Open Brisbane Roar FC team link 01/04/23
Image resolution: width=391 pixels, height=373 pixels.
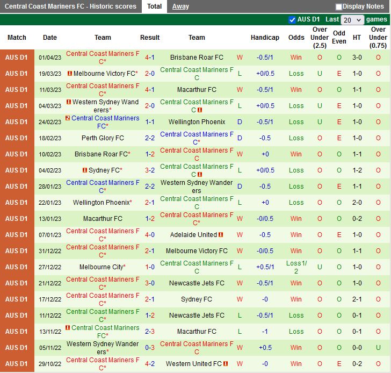pyautogui.click(x=197, y=58)
